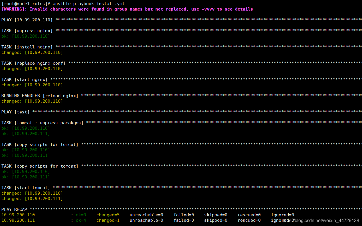
Task: Click 'changed: [10.99.200.110]' under start tomcat task
Action: point(32,193)
